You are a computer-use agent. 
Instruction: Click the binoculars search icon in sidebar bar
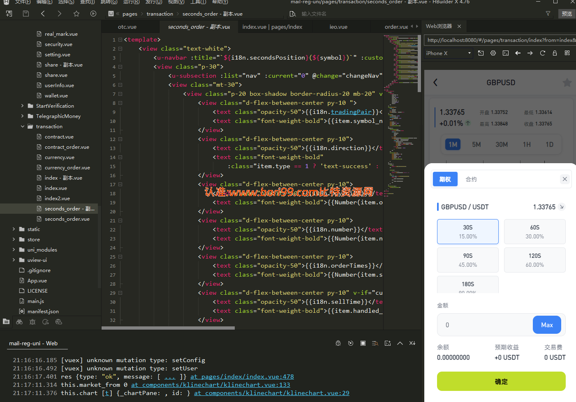tap(19, 322)
